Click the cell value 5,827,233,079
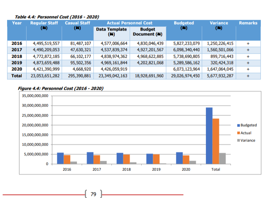The height and width of the screenshot is (198, 269). click(x=186, y=44)
